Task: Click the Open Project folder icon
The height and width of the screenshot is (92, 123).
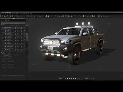Action: coord(5,16)
